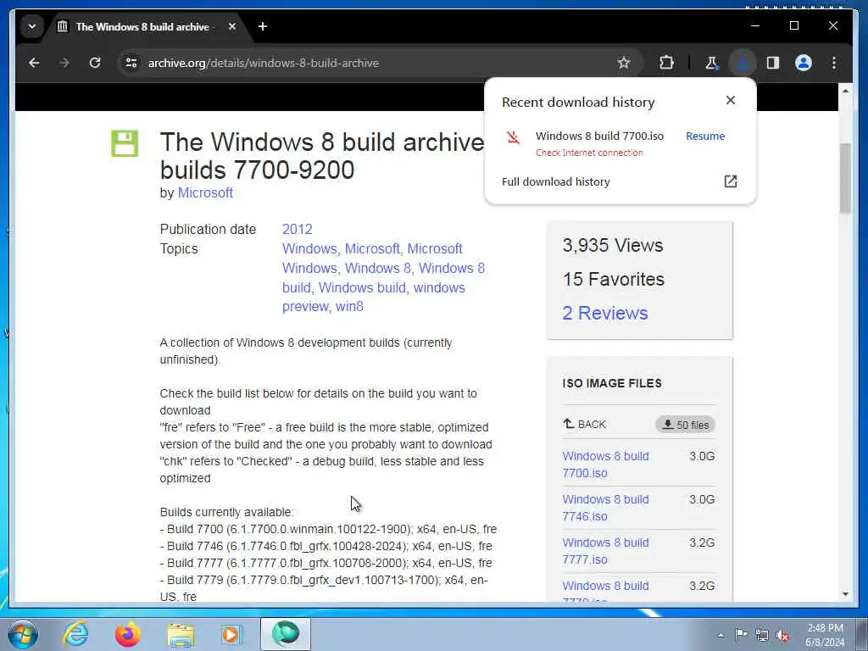Viewport: 868px width, 651px height.
Task: Reload the archive.org page
Action: pos(95,63)
